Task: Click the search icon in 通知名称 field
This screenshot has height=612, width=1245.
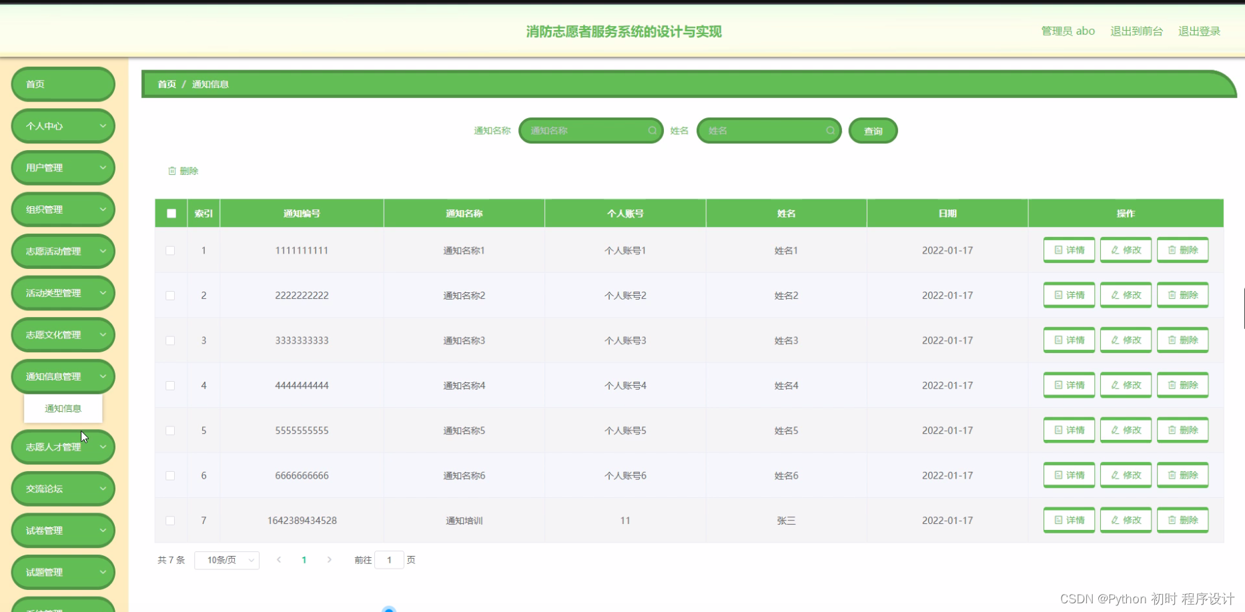Action: coord(652,130)
